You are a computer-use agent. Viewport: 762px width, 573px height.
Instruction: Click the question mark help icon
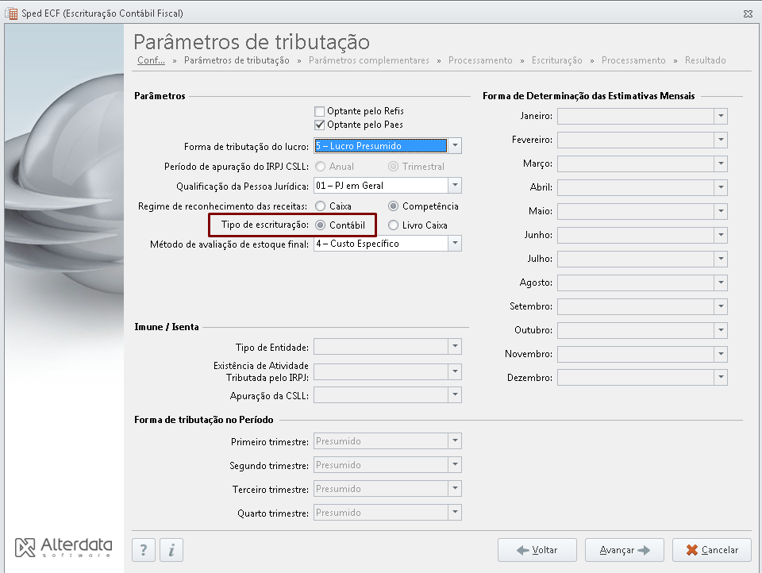point(144,550)
